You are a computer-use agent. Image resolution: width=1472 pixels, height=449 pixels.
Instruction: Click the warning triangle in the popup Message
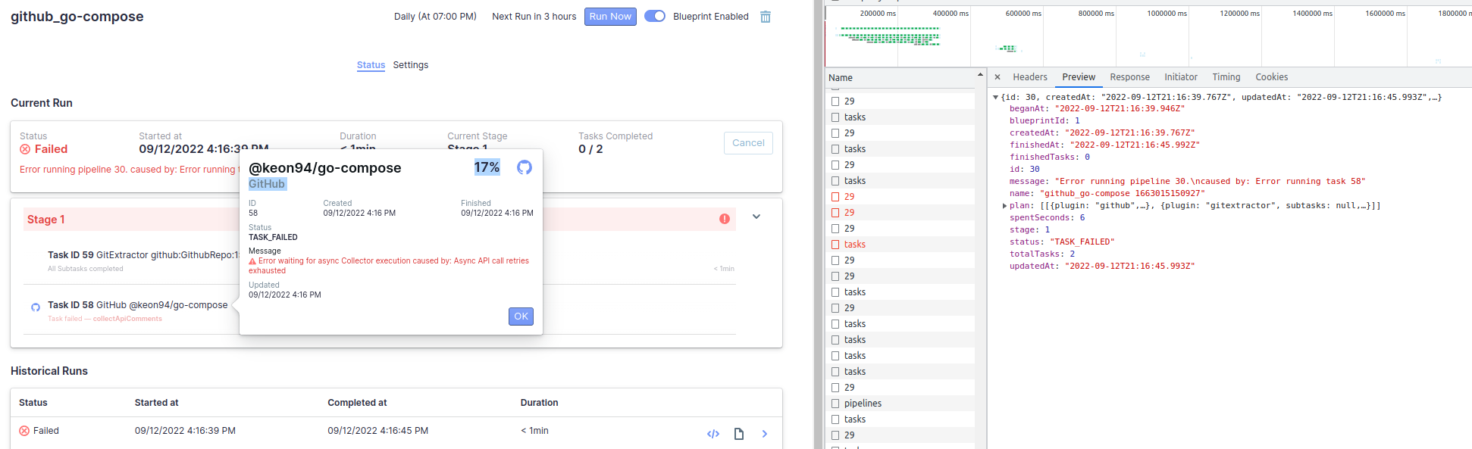[252, 261]
